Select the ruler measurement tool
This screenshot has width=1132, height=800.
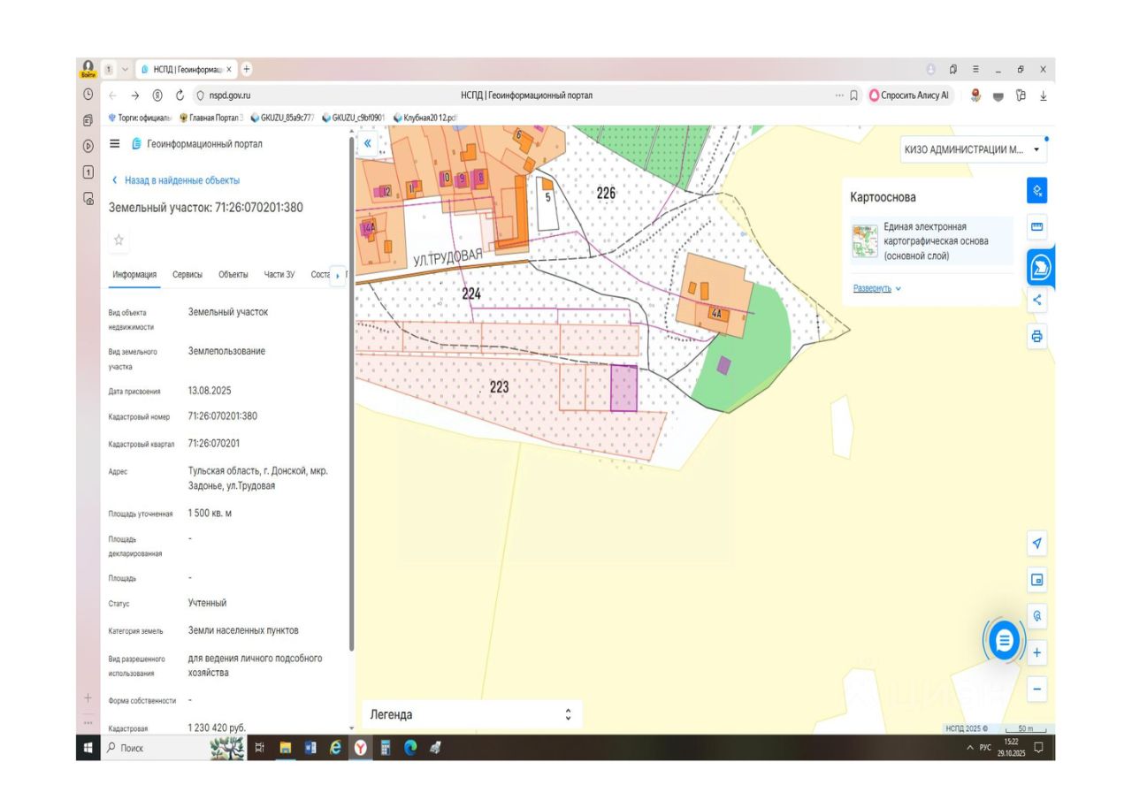click(x=1037, y=227)
